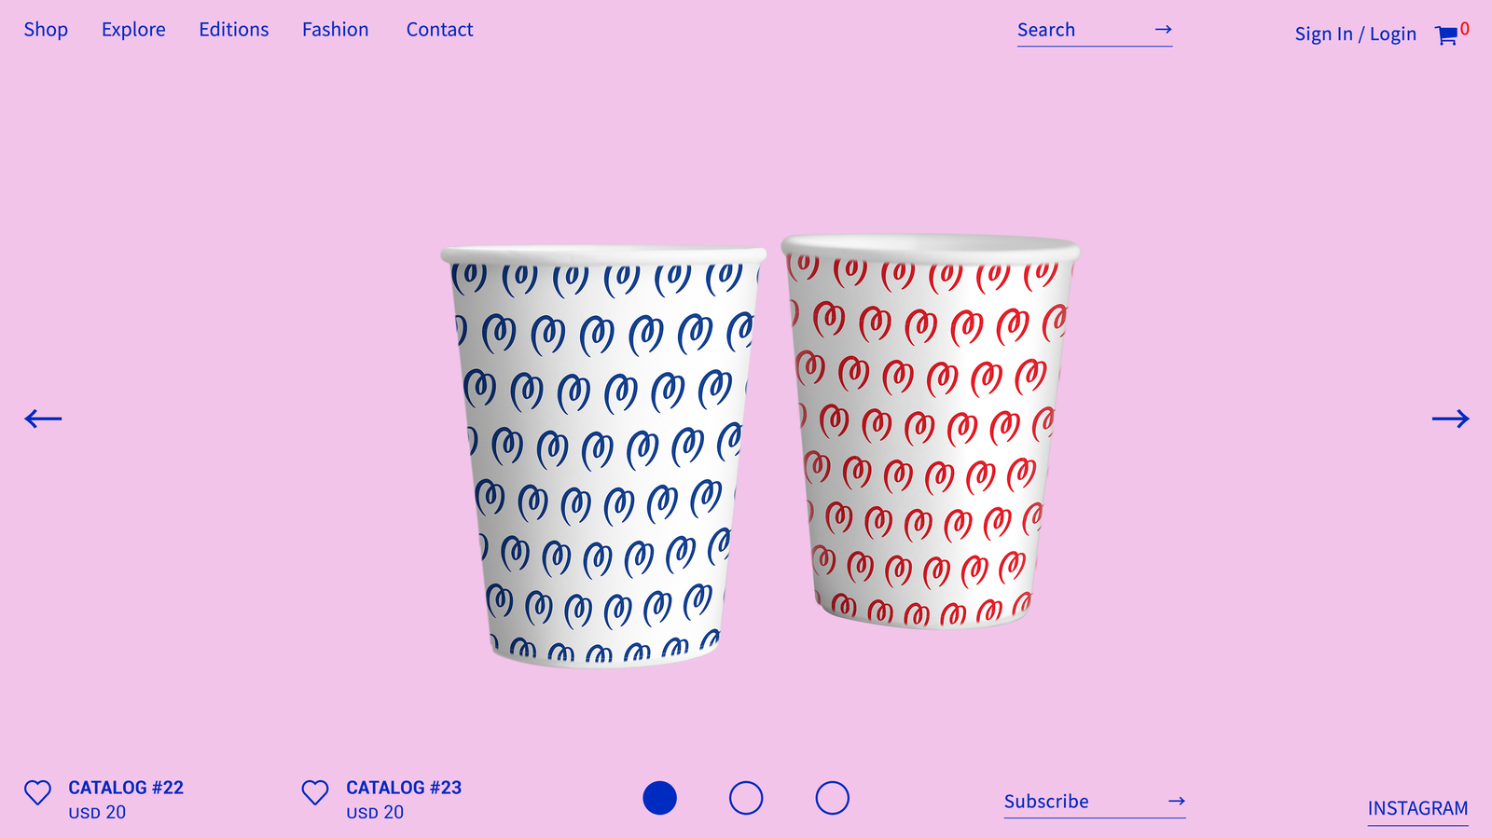Go to the Editions page
1492x838 pixels.
tap(234, 30)
